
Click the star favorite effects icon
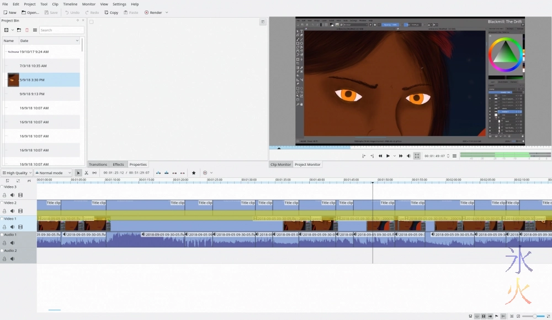(x=194, y=173)
